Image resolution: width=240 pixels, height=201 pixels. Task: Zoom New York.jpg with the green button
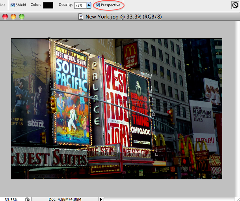22,17
